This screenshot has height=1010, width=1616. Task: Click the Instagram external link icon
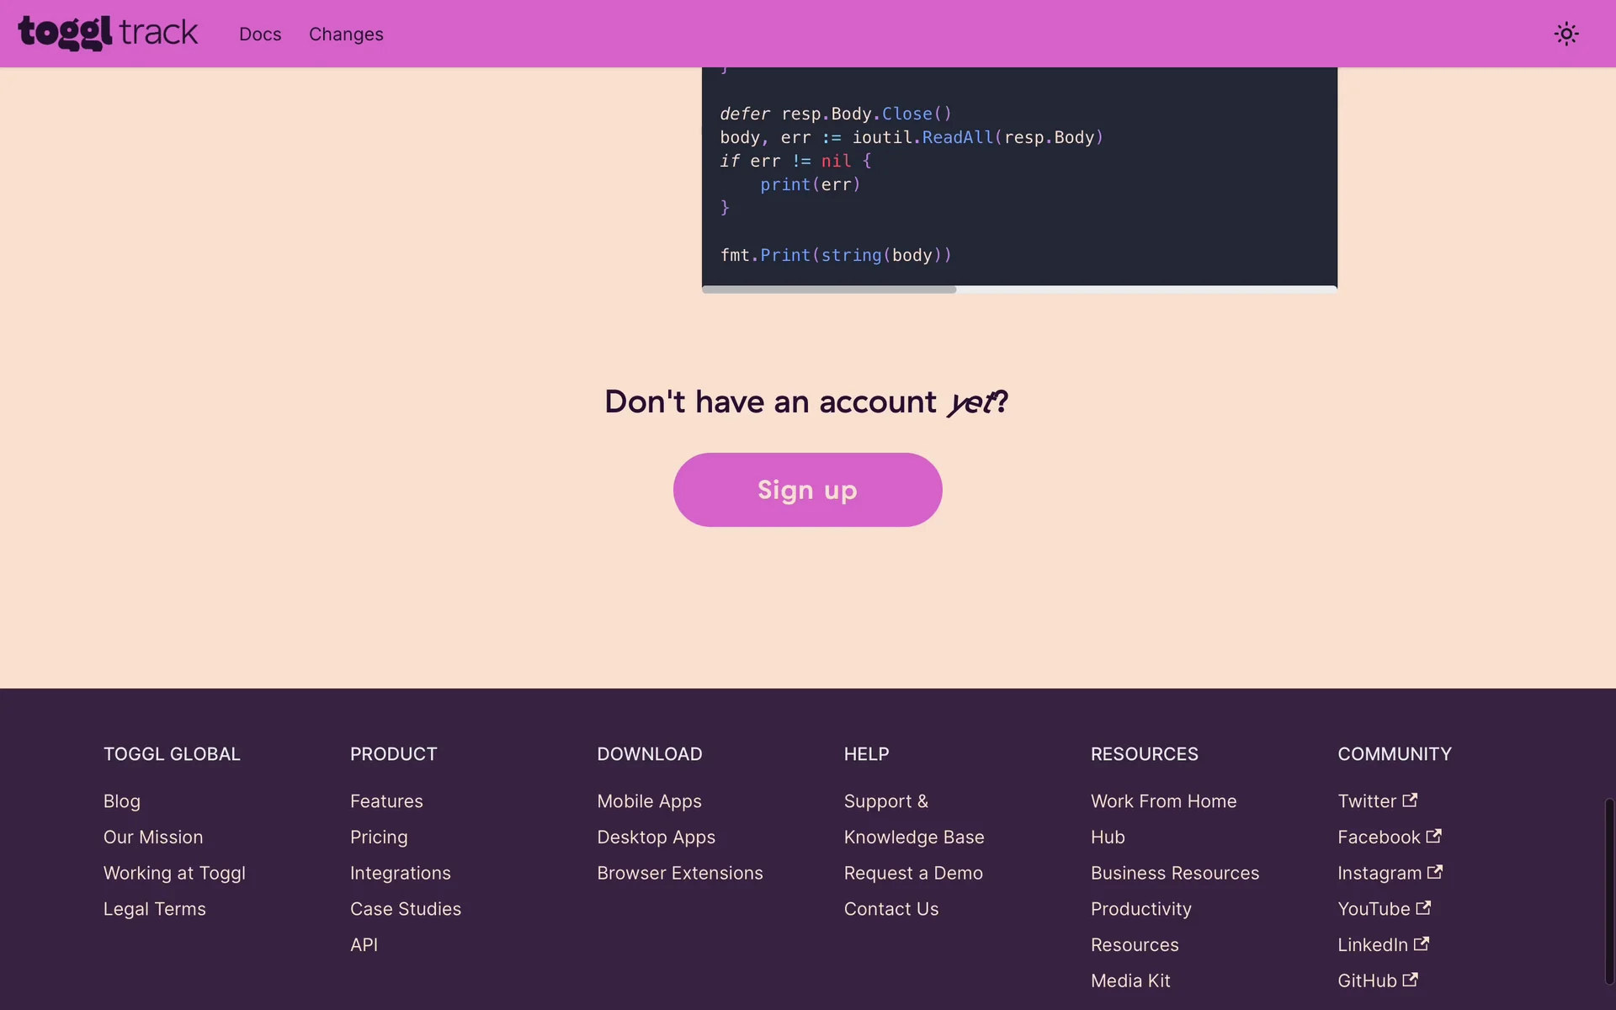pyautogui.click(x=1435, y=872)
